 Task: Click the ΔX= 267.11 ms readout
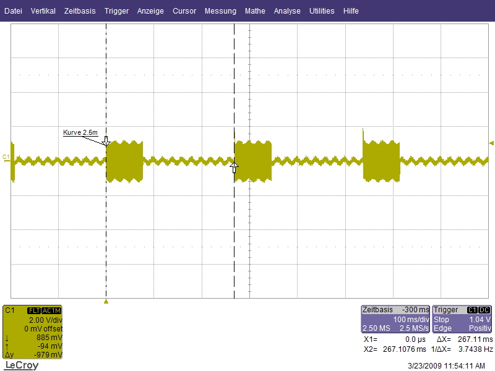(465, 339)
